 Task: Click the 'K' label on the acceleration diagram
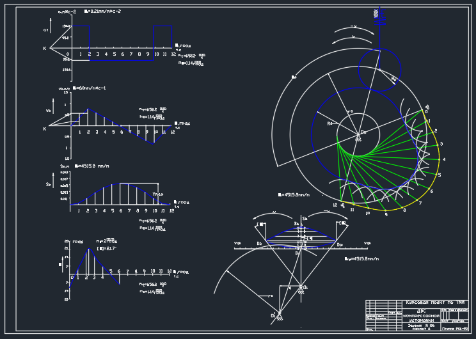tap(44, 49)
